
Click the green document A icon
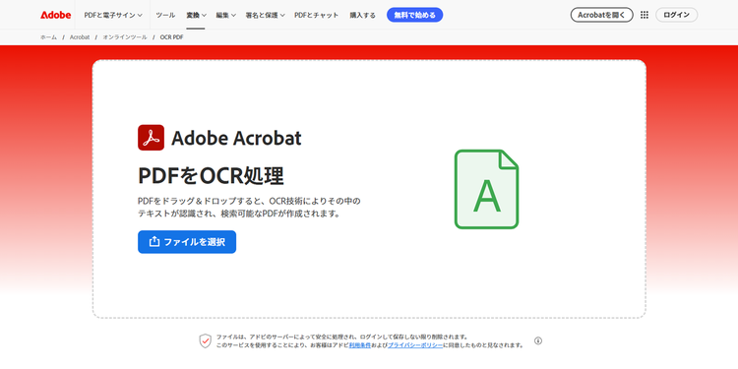click(x=486, y=189)
